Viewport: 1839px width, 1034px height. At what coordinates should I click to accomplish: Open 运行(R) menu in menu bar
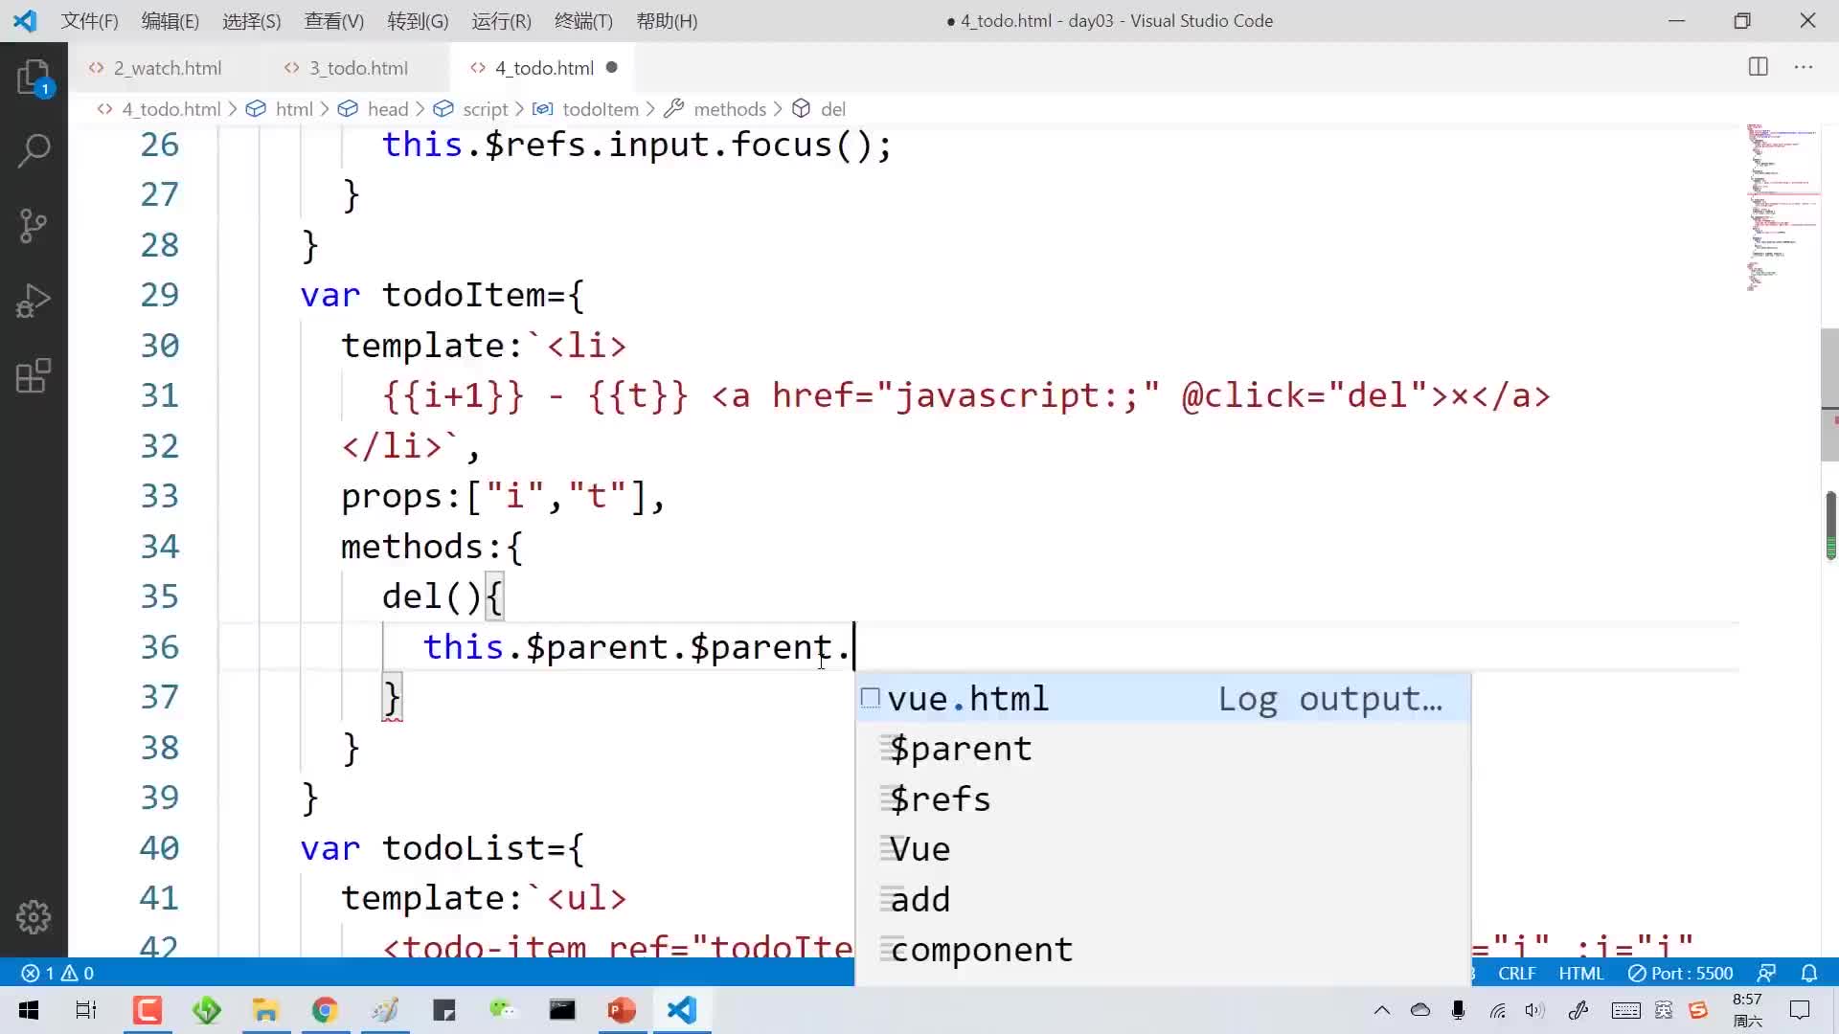500,20
